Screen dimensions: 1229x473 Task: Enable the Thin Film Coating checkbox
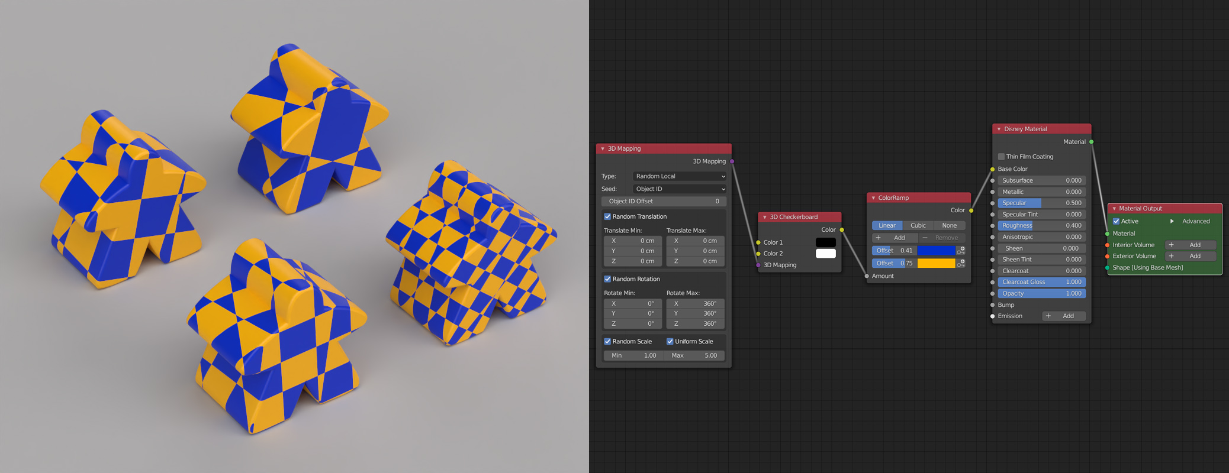coord(1001,157)
